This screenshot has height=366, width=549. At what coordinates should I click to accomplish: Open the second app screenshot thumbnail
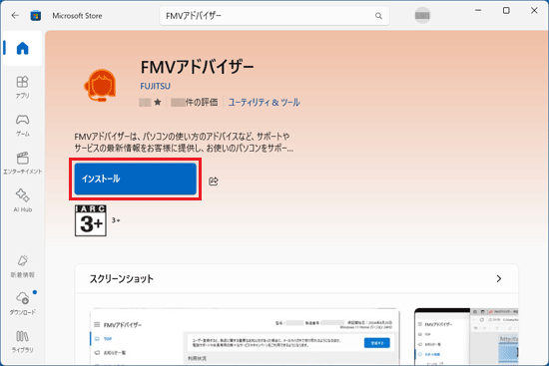pyautogui.click(x=466, y=337)
